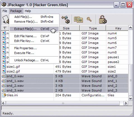Viewport: 134px width, 117px height.
Task: Open the File menu
Action: [5, 11]
